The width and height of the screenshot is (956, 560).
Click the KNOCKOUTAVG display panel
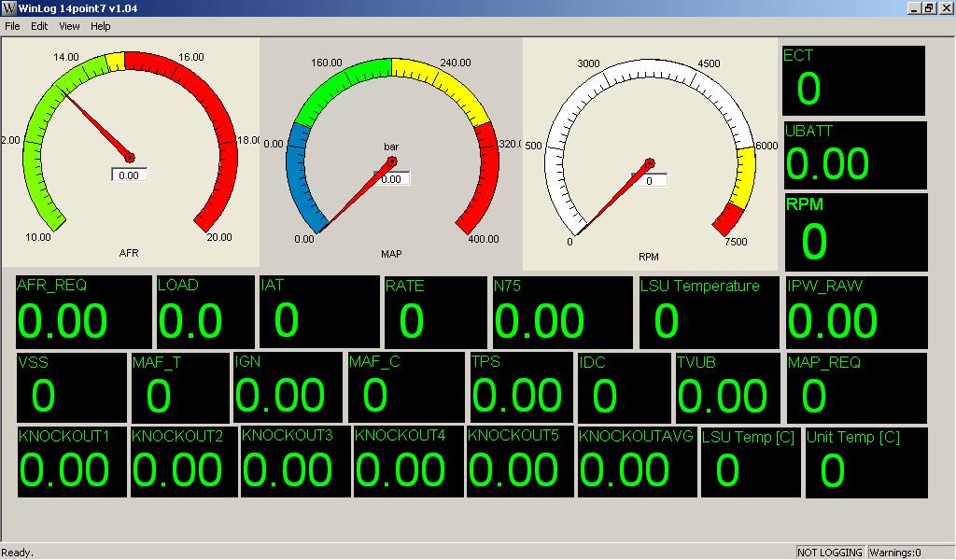(637, 462)
